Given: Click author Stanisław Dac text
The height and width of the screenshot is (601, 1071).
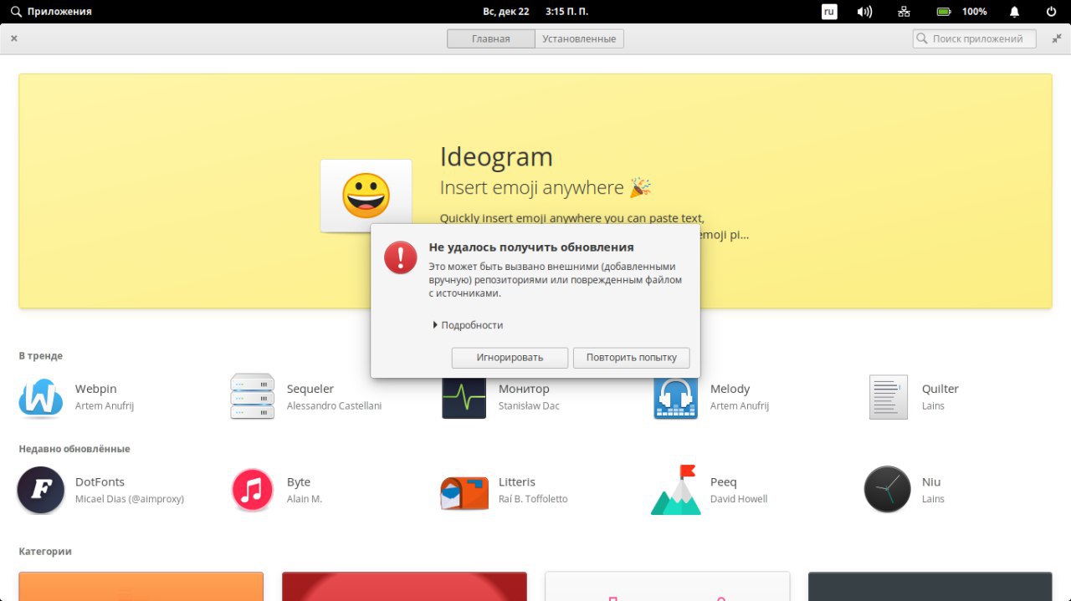Looking at the screenshot, I should point(529,406).
